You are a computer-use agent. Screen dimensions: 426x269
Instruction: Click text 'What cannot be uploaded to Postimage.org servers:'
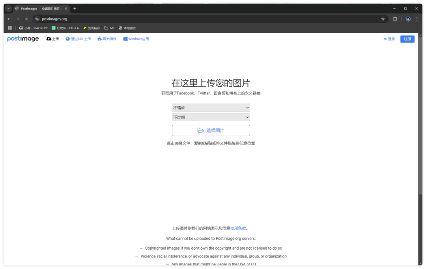211,239
